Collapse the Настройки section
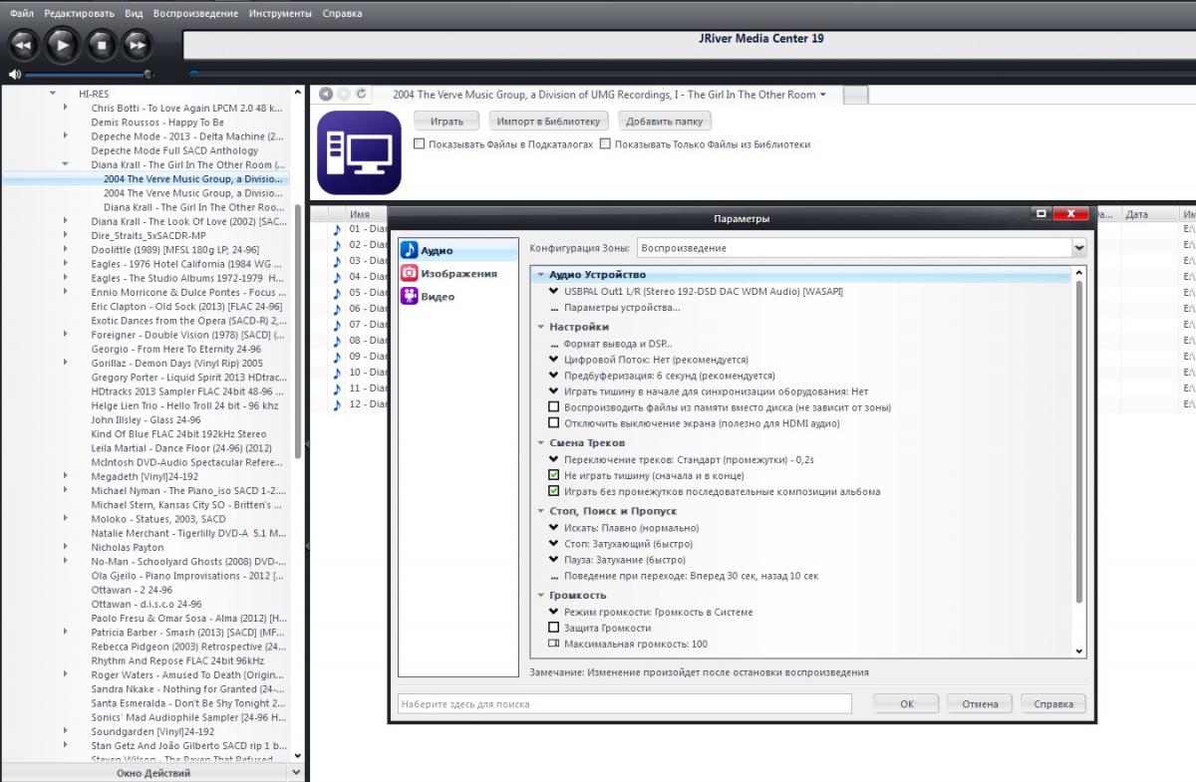Viewport: 1196px width, 782px height. [541, 327]
